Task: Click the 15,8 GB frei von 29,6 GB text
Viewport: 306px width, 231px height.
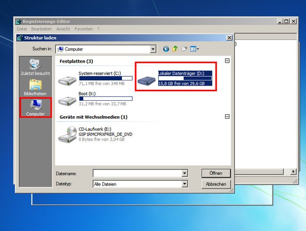Action: [182, 84]
